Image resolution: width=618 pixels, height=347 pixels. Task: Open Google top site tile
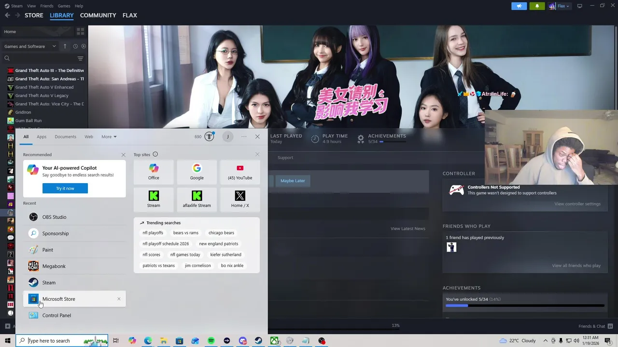pyautogui.click(x=197, y=172)
